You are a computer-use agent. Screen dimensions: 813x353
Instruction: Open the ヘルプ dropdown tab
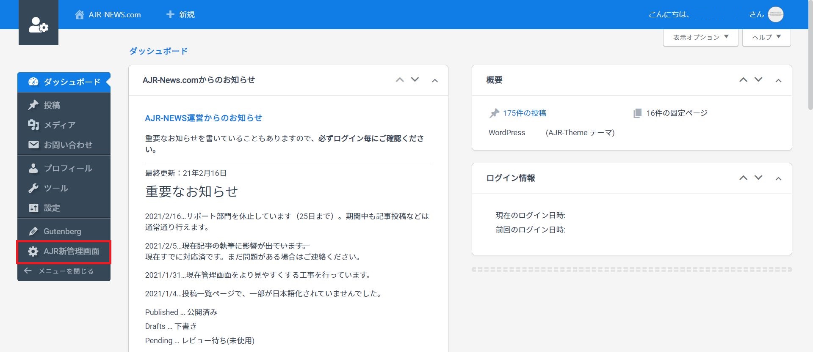(x=766, y=37)
